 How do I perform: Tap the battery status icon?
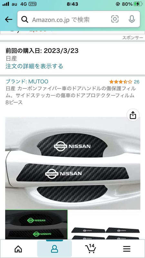[138, 4]
